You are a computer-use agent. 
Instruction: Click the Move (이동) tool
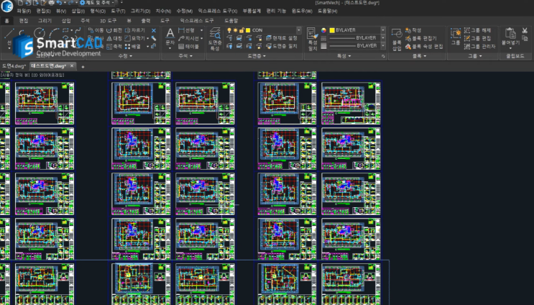click(96, 30)
